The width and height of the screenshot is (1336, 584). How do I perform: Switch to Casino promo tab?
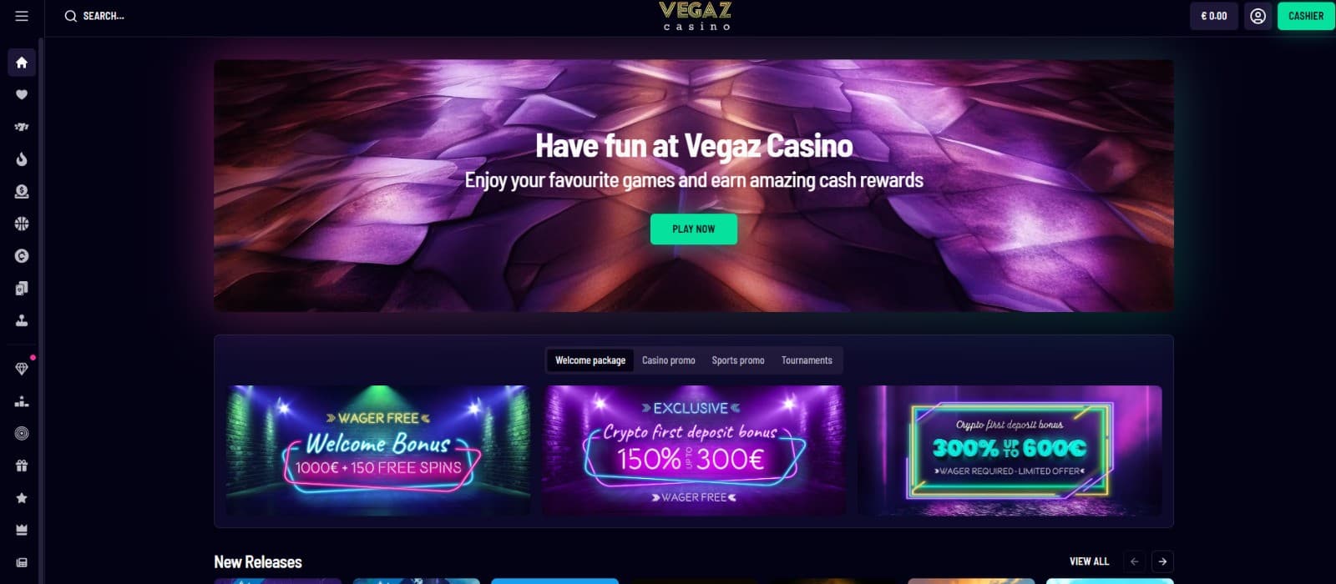click(669, 360)
